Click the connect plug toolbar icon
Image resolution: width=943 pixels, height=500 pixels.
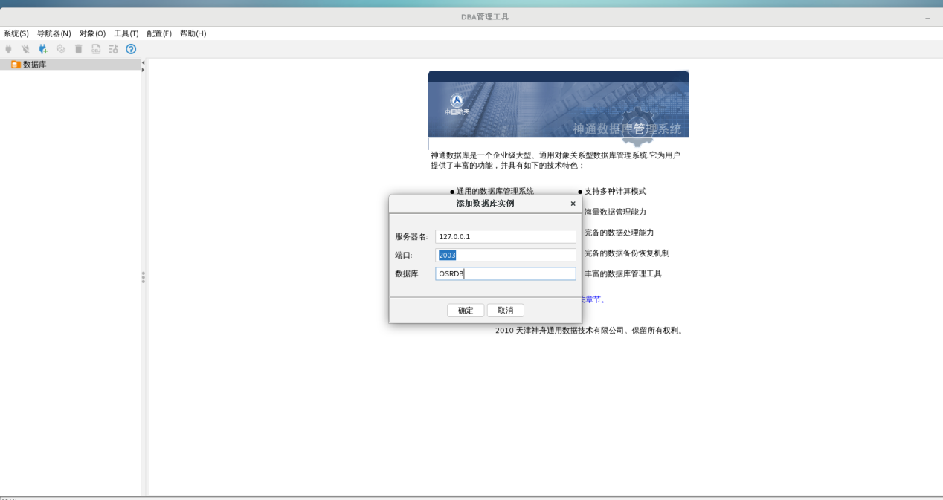coord(9,49)
